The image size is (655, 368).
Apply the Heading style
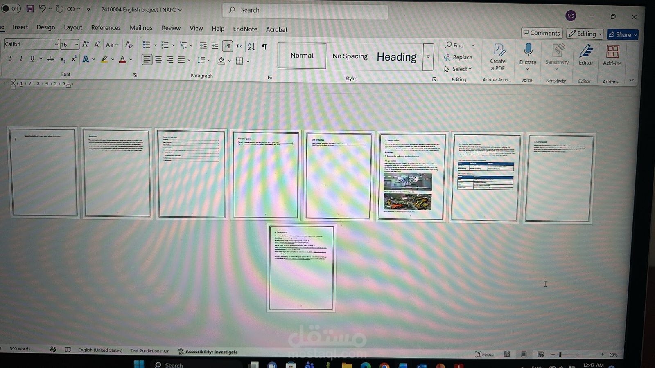[x=397, y=57]
